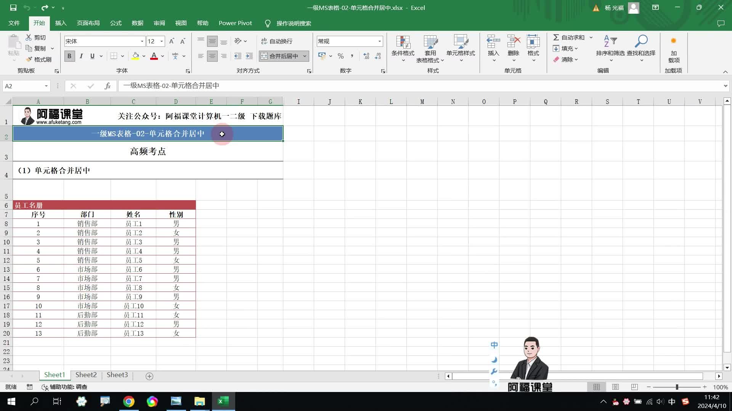Switch to the Formulas (公式) tab
The width and height of the screenshot is (732, 411).
[x=116, y=23]
